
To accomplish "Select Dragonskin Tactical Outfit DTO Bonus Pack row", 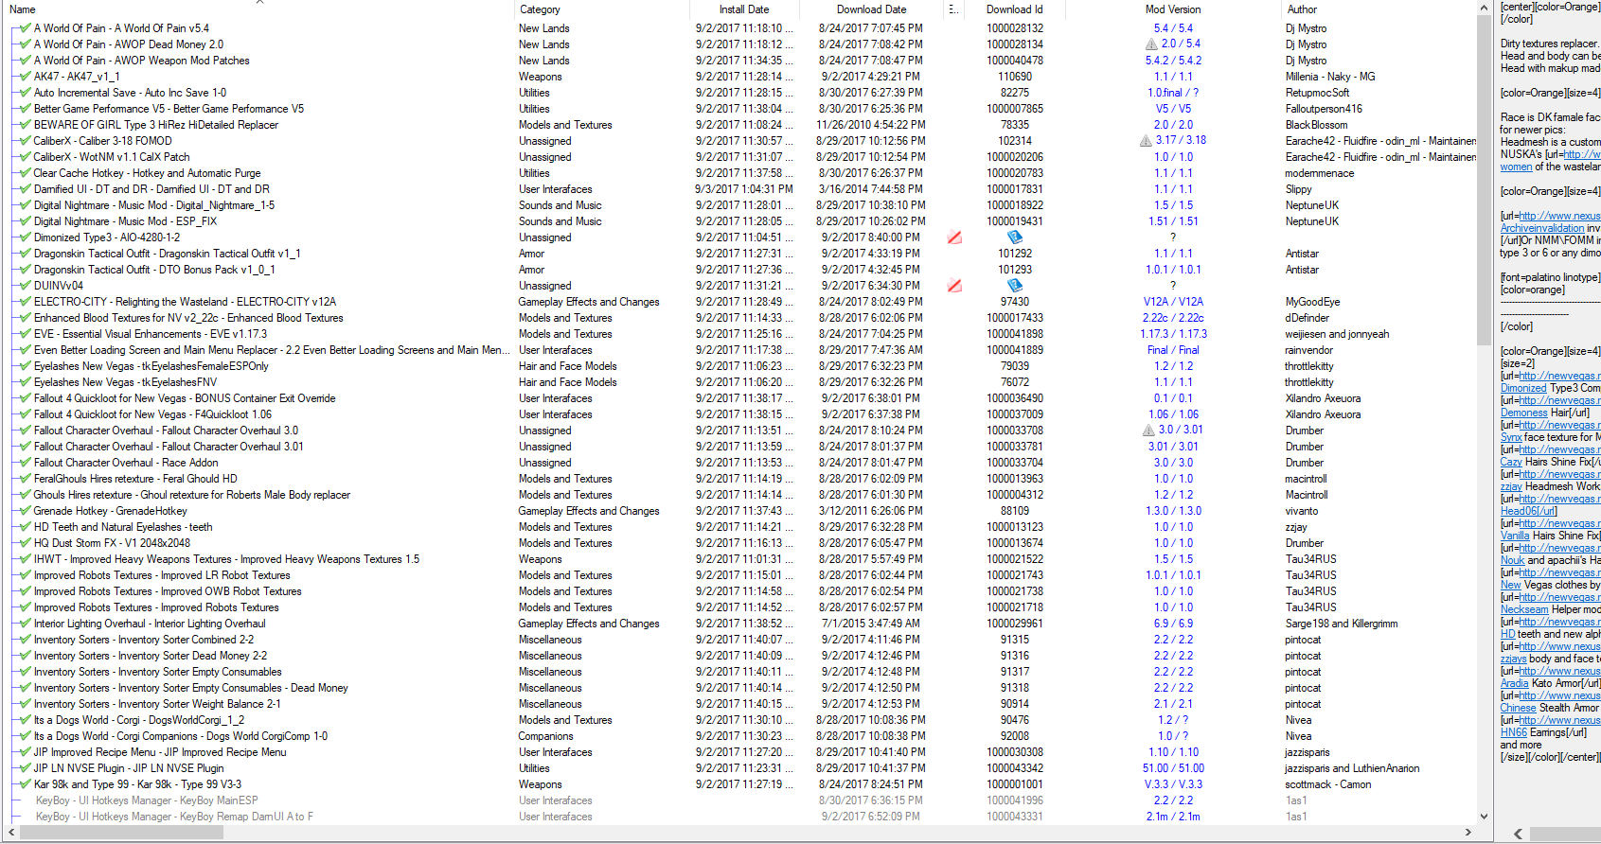I will (x=154, y=270).
